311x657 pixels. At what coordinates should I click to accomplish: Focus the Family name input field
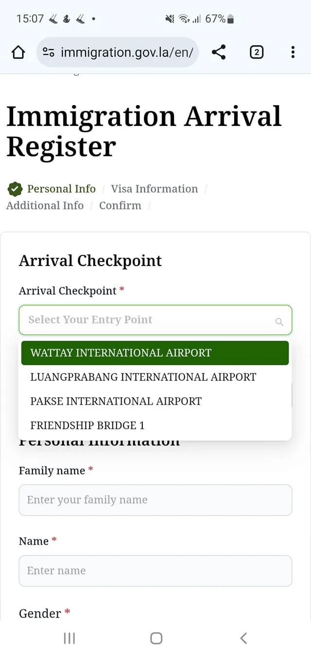coord(155,500)
